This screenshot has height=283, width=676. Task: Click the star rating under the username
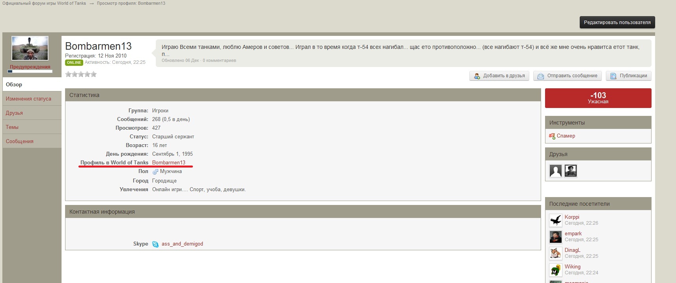81,74
